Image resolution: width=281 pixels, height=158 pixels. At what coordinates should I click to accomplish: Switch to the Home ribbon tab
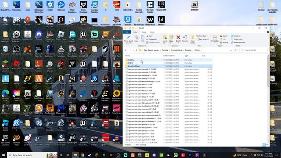(135, 32)
